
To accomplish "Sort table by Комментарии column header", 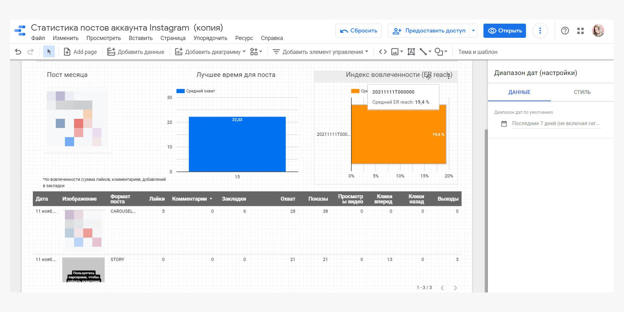I will (x=189, y=199).
